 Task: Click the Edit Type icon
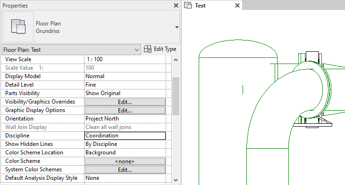tap(147, 49)
